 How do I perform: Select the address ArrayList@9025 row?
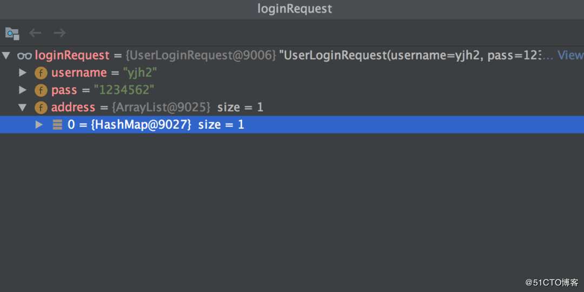click(x=161, y=107)
